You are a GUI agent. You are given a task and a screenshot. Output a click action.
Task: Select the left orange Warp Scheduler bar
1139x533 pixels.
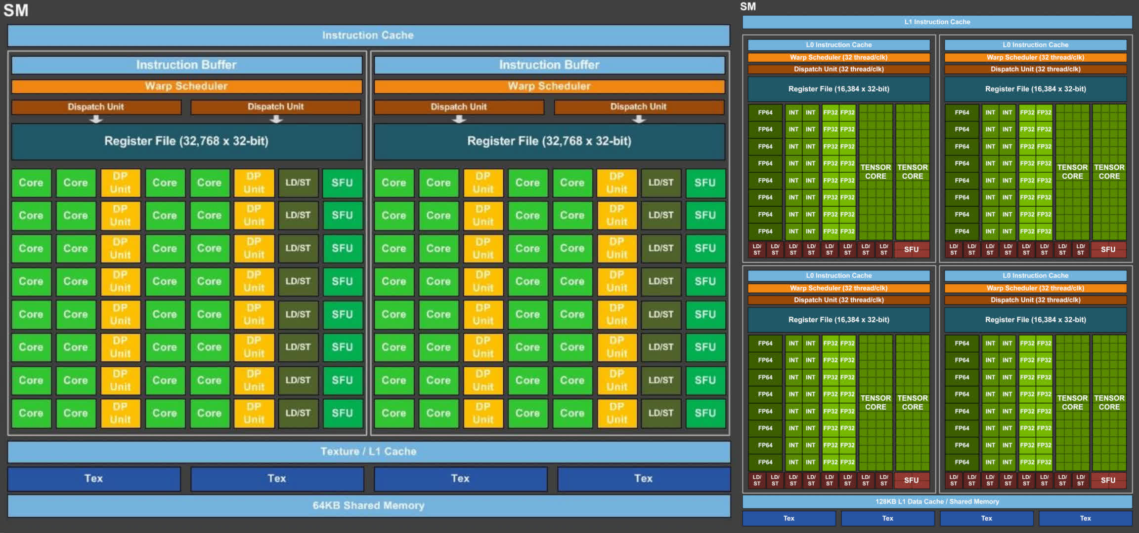click(x=186, y=86)
